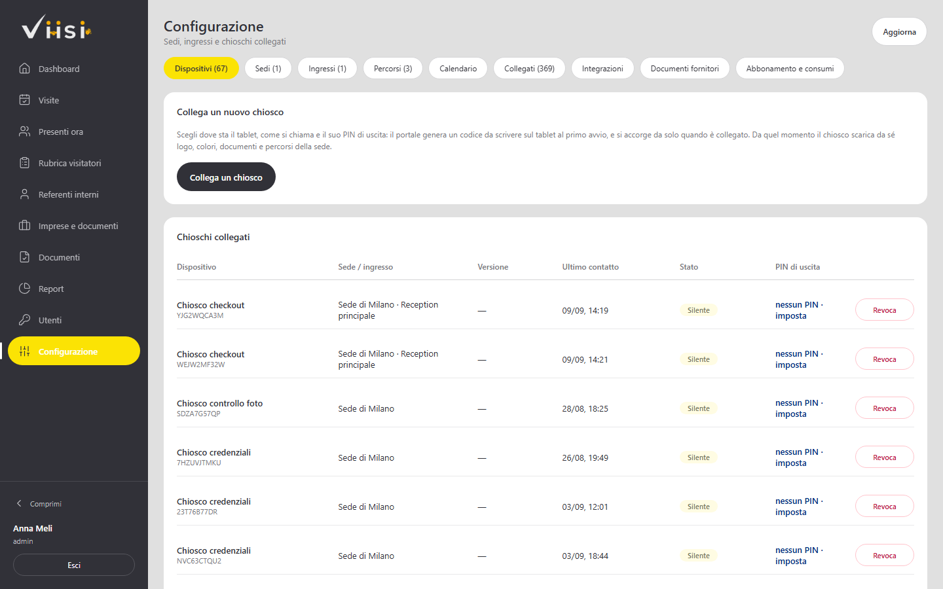The height and width of the screenshot is (589, 943).
Task: Click the Chioschi collegati section heading
Action: point(213,237)
